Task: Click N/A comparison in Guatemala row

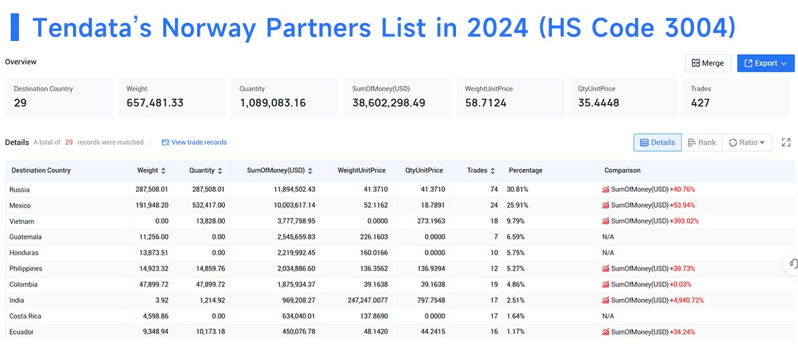Action: [609, 237]
